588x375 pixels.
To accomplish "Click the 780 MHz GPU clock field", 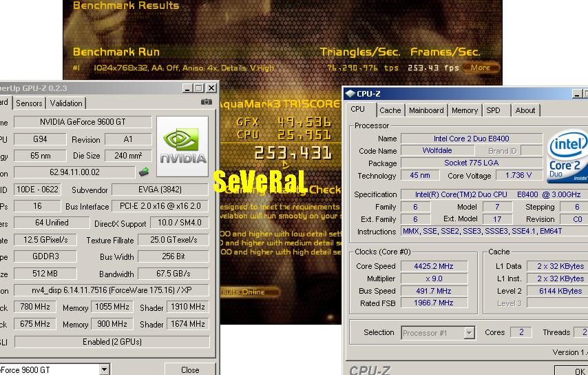I will pyautogui.click(x=35, y=307).
